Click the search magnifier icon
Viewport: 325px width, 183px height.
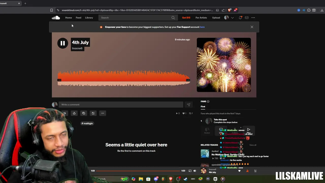pyautogui.click(x=173, y=18)
